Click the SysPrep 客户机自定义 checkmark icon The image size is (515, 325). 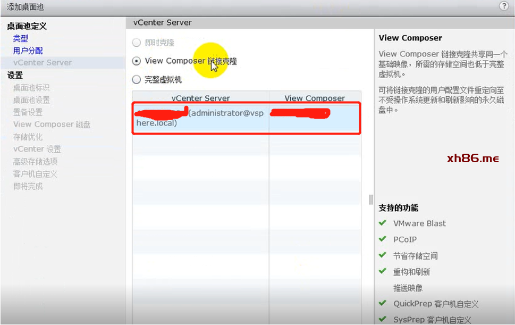coord(382,319)
